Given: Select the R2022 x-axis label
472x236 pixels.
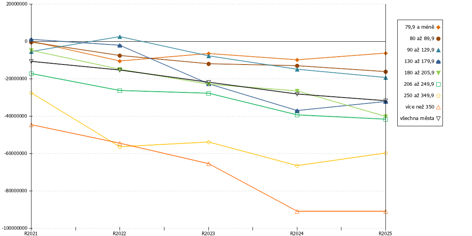Looking at the screenshot, I should click(x=120, y=233).
